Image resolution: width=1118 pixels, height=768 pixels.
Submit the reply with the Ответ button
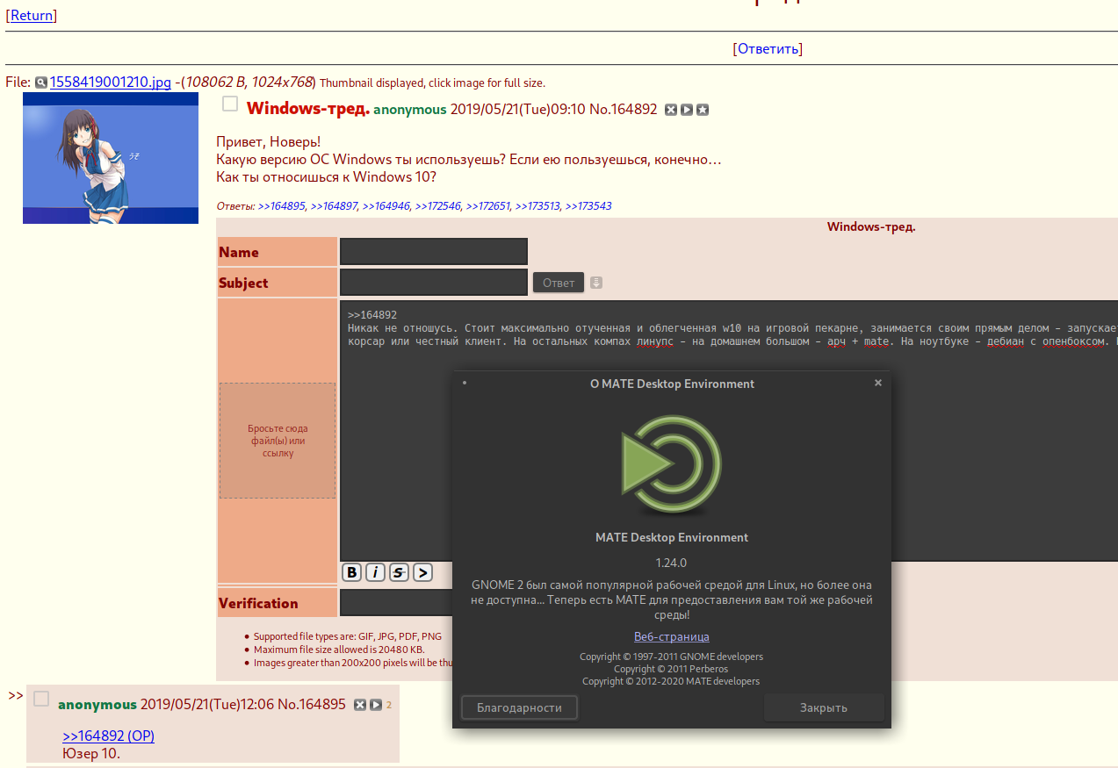[x=559, y=283]
